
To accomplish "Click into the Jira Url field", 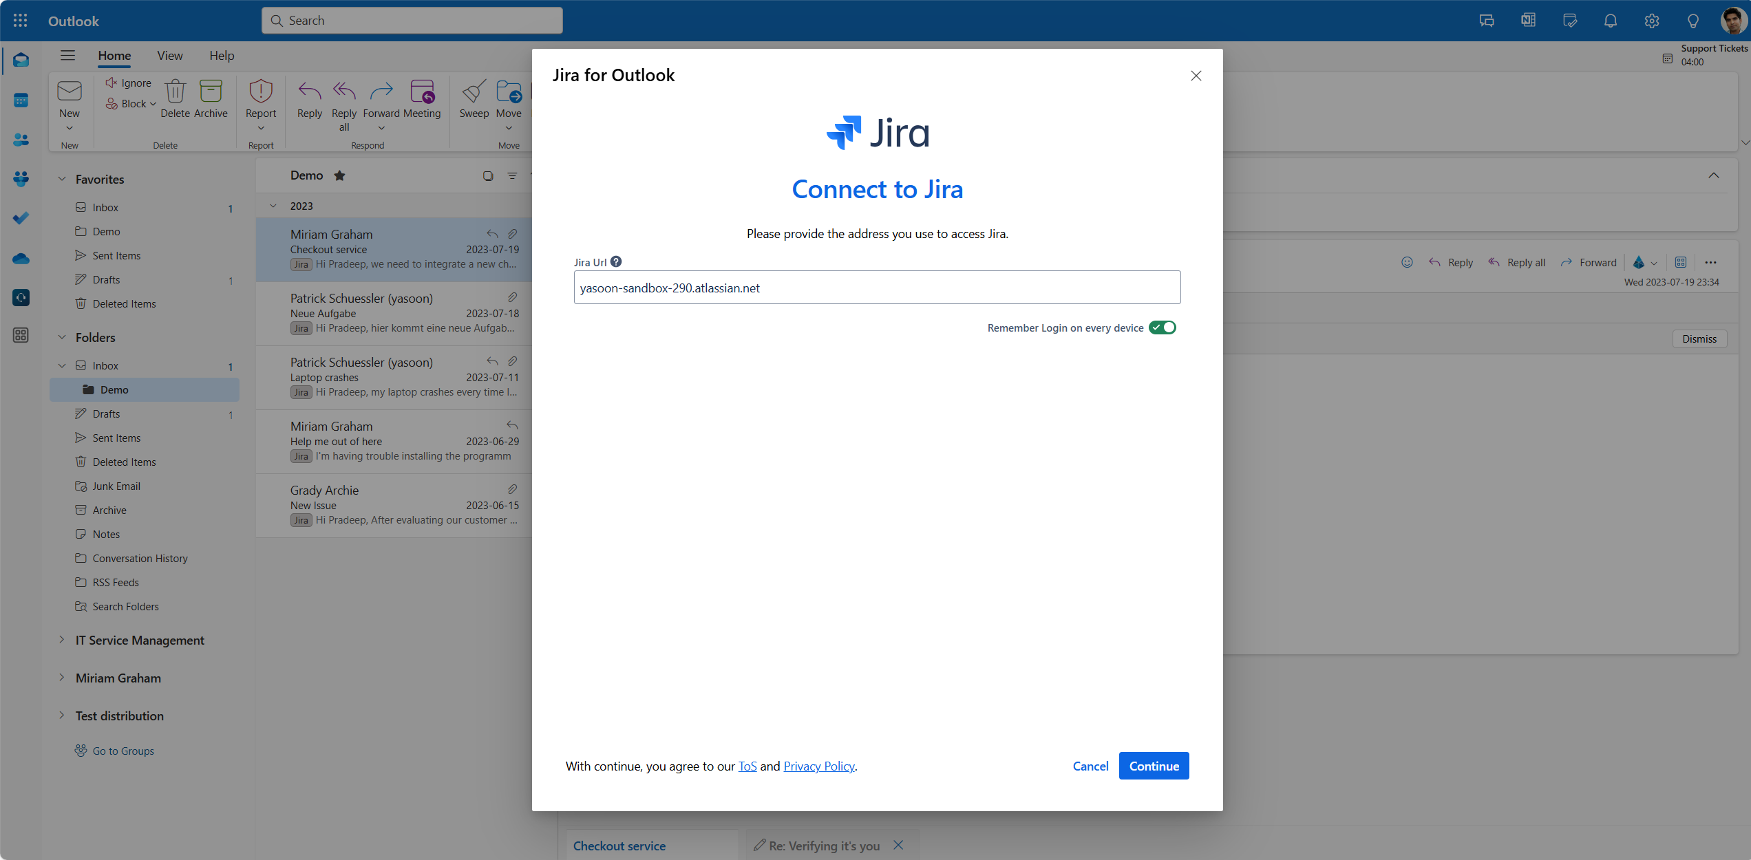I will point(876,288).
